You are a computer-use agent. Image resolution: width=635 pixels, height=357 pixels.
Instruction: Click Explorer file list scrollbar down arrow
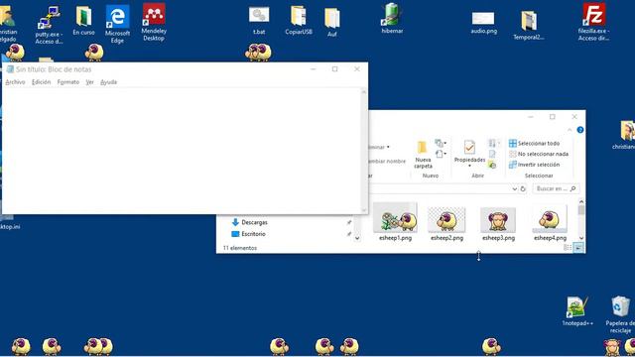(581, 238)
